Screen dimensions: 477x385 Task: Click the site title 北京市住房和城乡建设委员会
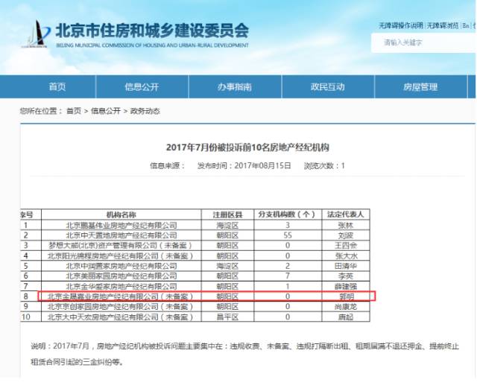tap(152, 31)
